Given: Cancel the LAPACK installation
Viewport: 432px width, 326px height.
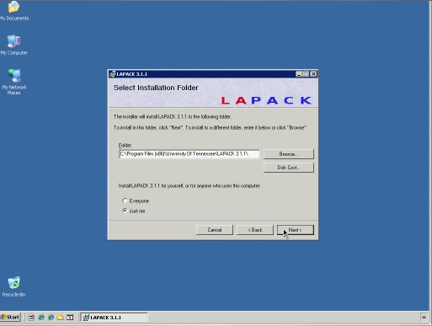Looking at the screenshot, I should click(x=215, y=230).
